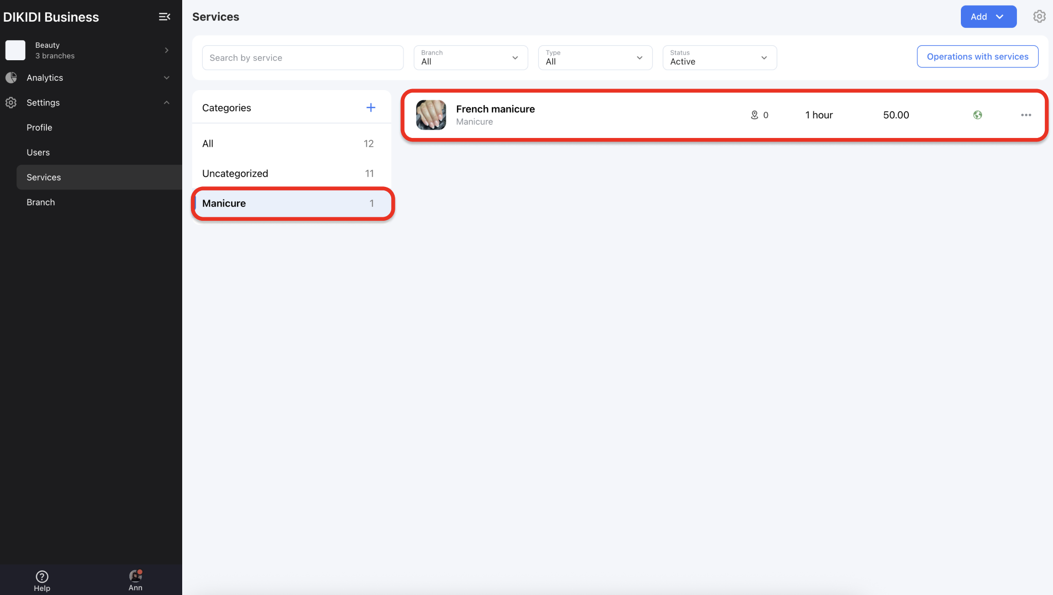Open Help at the sidebar bottom
Viewport: 1053px width, 595px height.
tap(42, 581)
